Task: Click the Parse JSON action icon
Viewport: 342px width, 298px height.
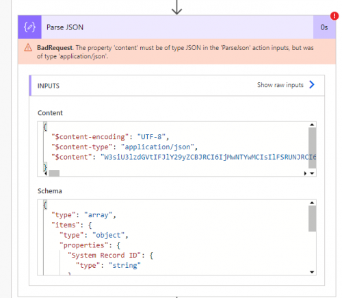Action: click(29, 27)
